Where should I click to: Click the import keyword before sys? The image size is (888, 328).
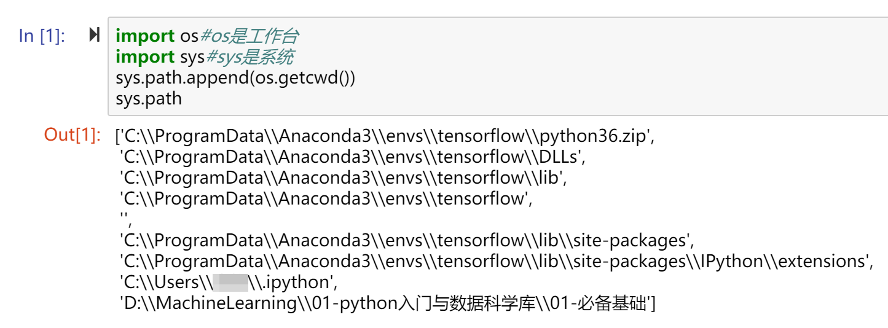[x=145, y=57]
